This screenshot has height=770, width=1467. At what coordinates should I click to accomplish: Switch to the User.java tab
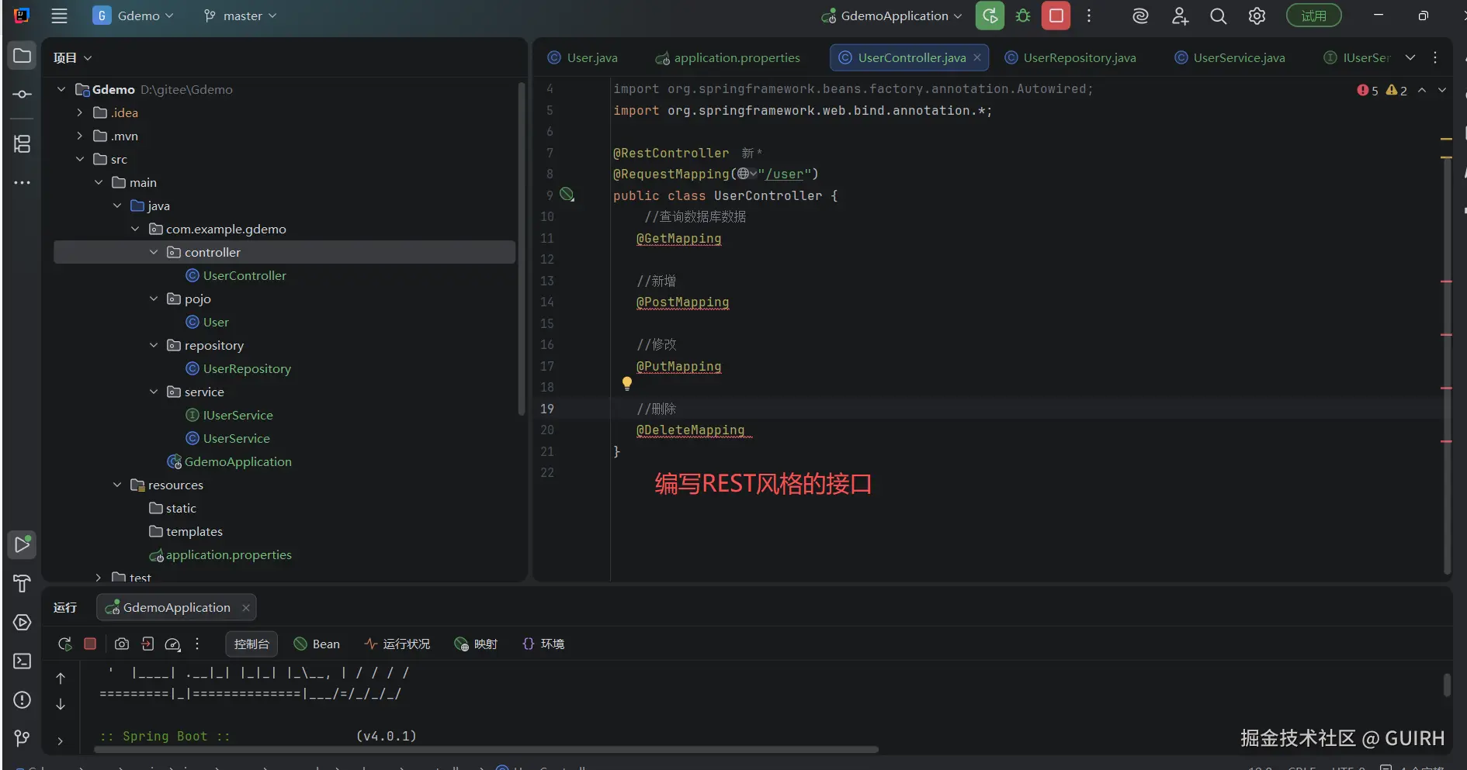(x=583, y=57)
